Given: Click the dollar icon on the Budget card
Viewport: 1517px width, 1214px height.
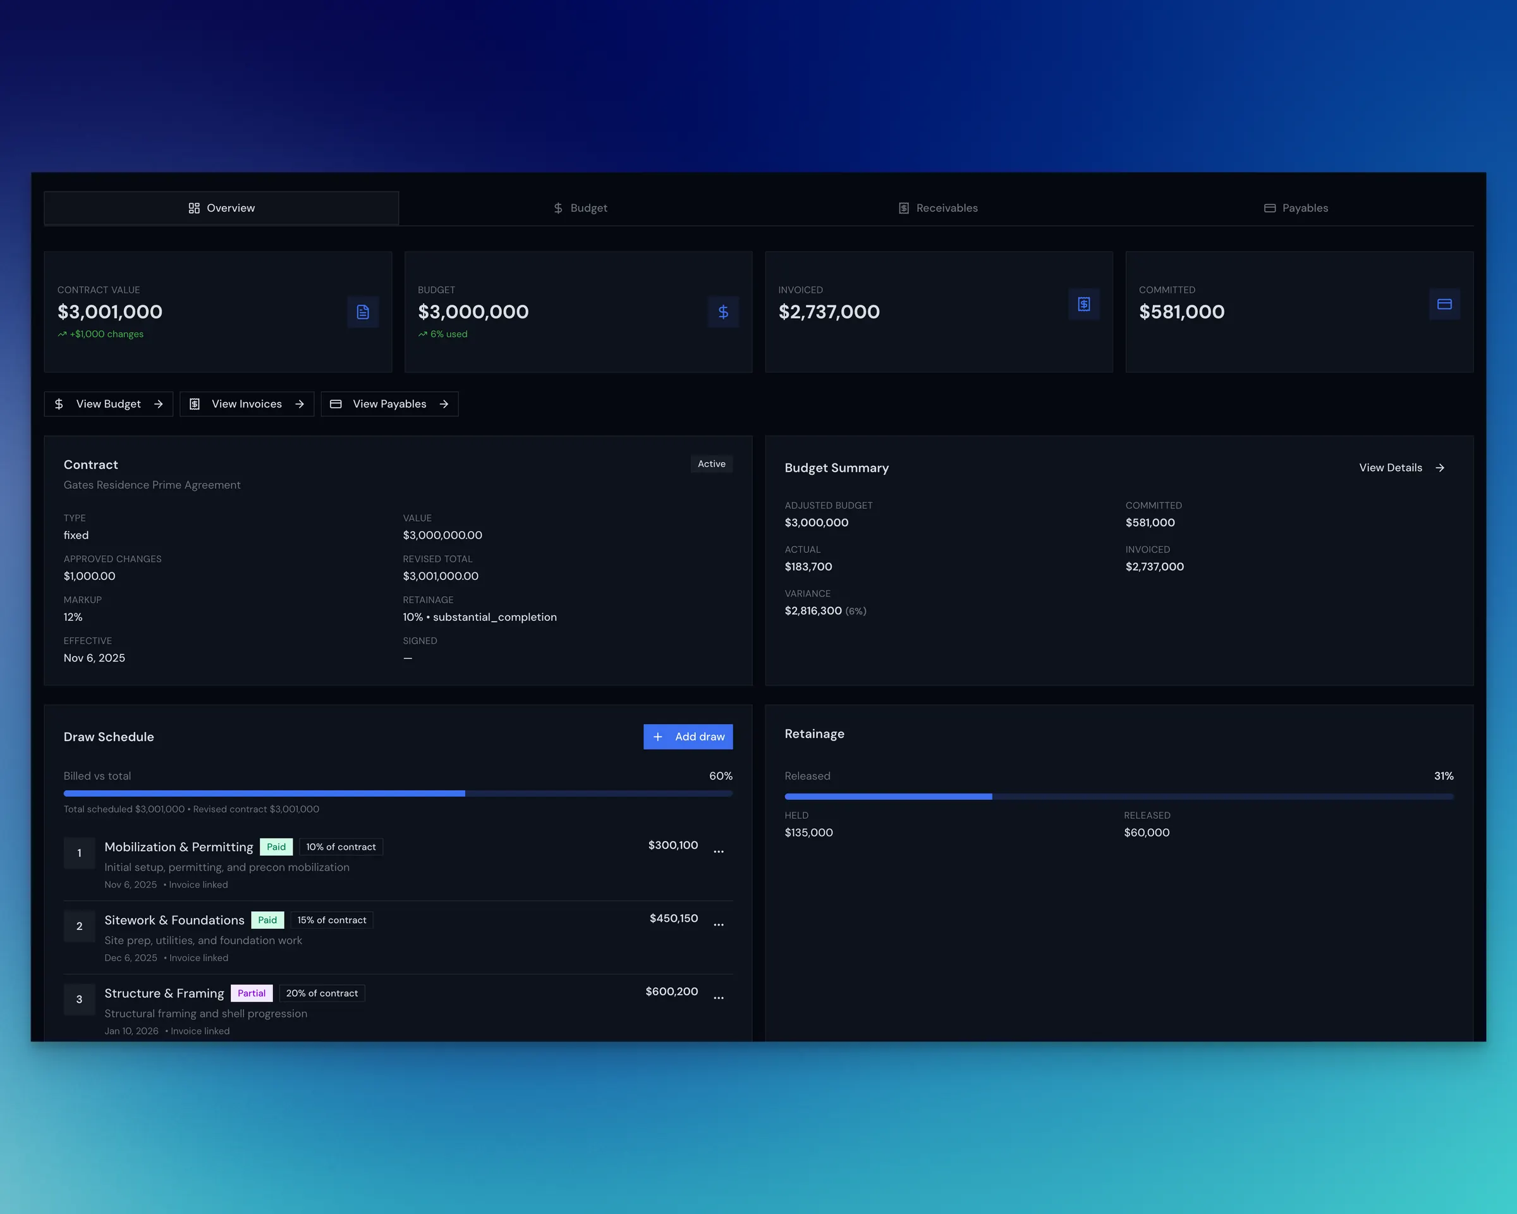Looking at the screenshot, I should [723, 312].
